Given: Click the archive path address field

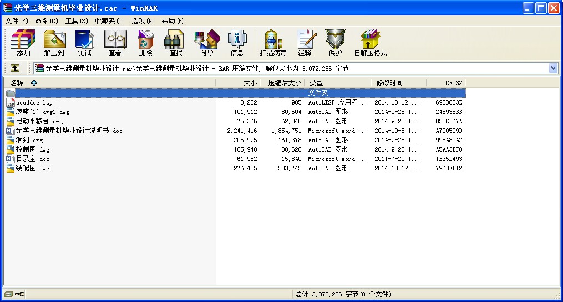Looking at the screenshot, I should coord(296,68).
